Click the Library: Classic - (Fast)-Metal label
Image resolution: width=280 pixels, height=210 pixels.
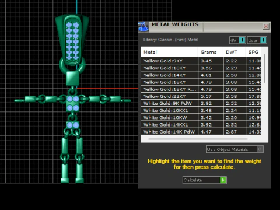[x=170, y=40]
